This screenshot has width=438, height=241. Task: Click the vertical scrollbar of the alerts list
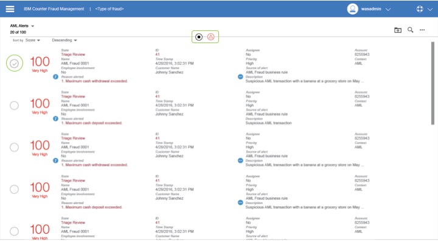click(x=433, y=84)
